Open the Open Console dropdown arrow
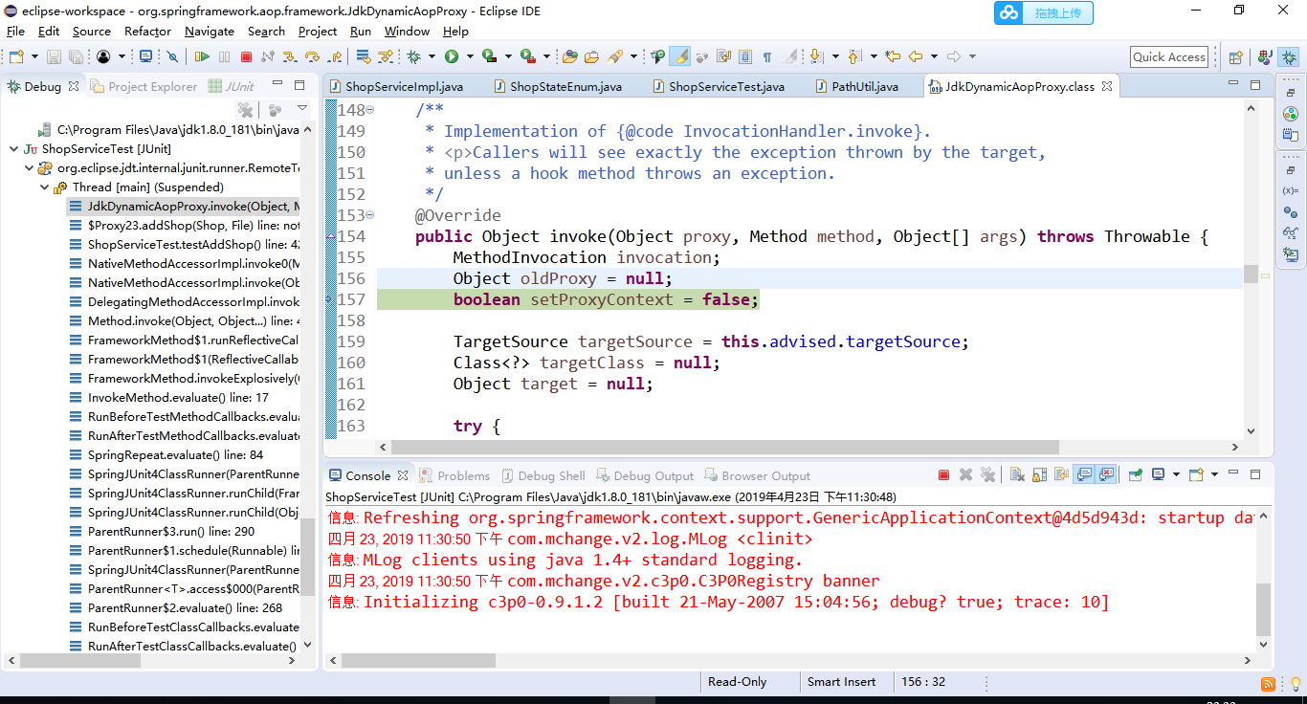 (x=1214, y=474)
